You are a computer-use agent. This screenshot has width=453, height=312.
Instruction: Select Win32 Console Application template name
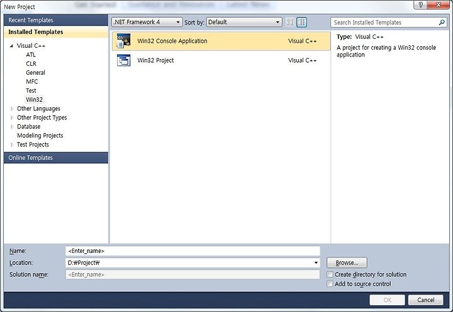click(172, 41)
